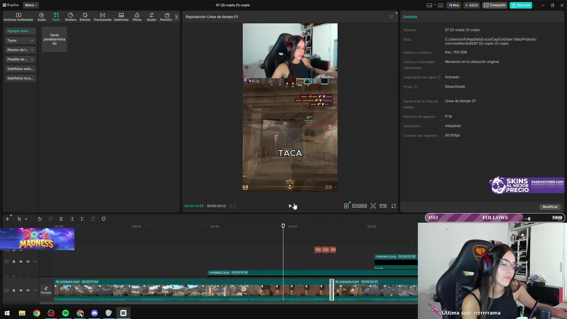This screenshot has height=319, width=567.
Task: Choose the Select cursor tool
Action: point(19,219)
